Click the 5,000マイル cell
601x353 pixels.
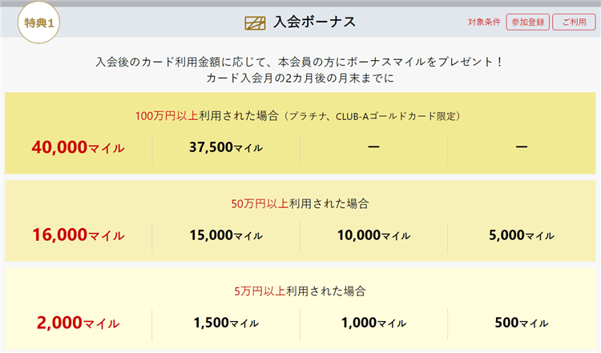[x=521, y=235]
